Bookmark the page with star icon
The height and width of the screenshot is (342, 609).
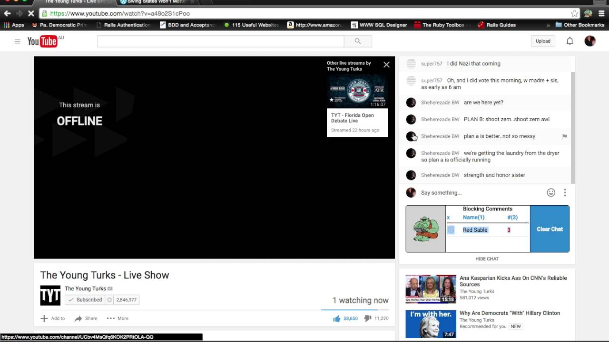click(x=575, y=13)
